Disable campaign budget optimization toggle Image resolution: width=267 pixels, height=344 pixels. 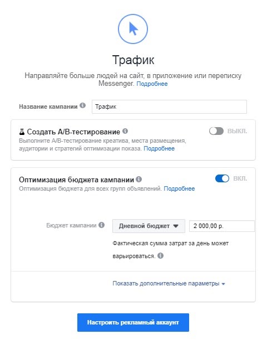click(x=222, y=178)
